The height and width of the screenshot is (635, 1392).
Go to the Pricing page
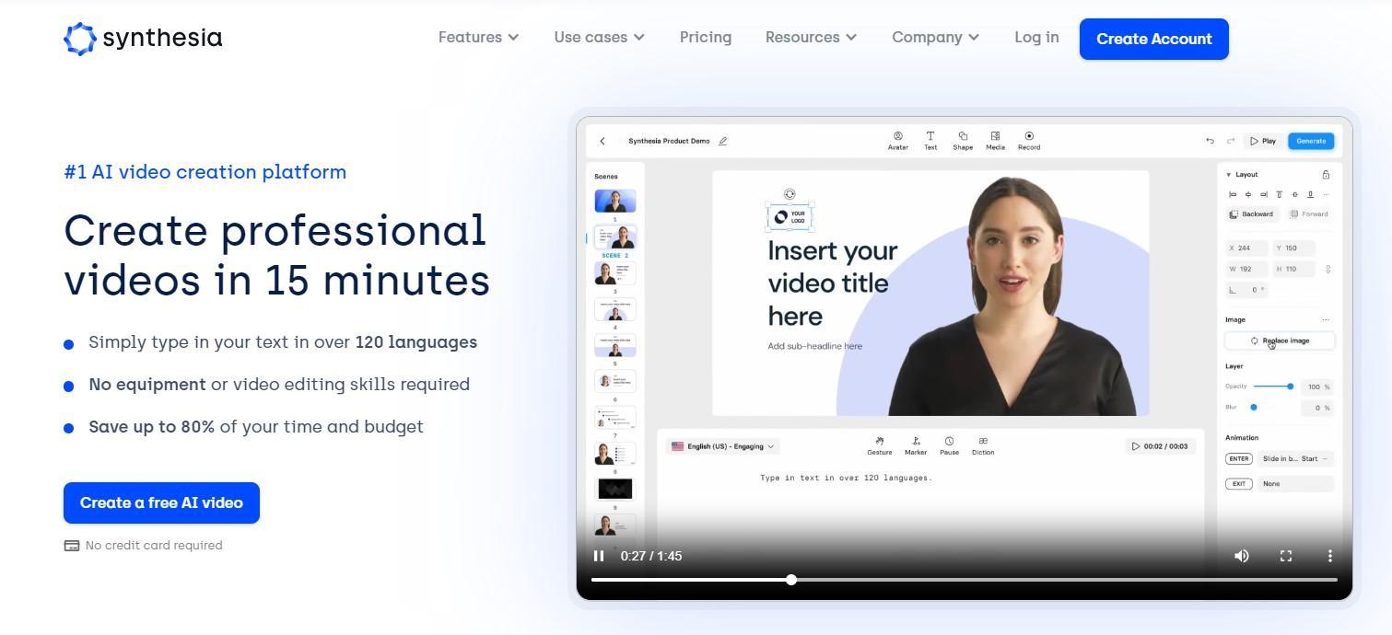tap(706, 38)
